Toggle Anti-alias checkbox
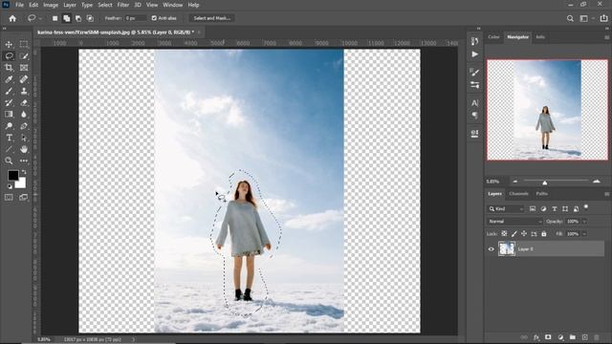The image size is (612, 344). [154, 18]
